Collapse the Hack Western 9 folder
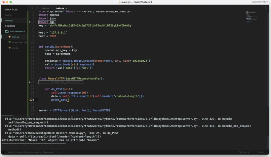 pos(17,32)
